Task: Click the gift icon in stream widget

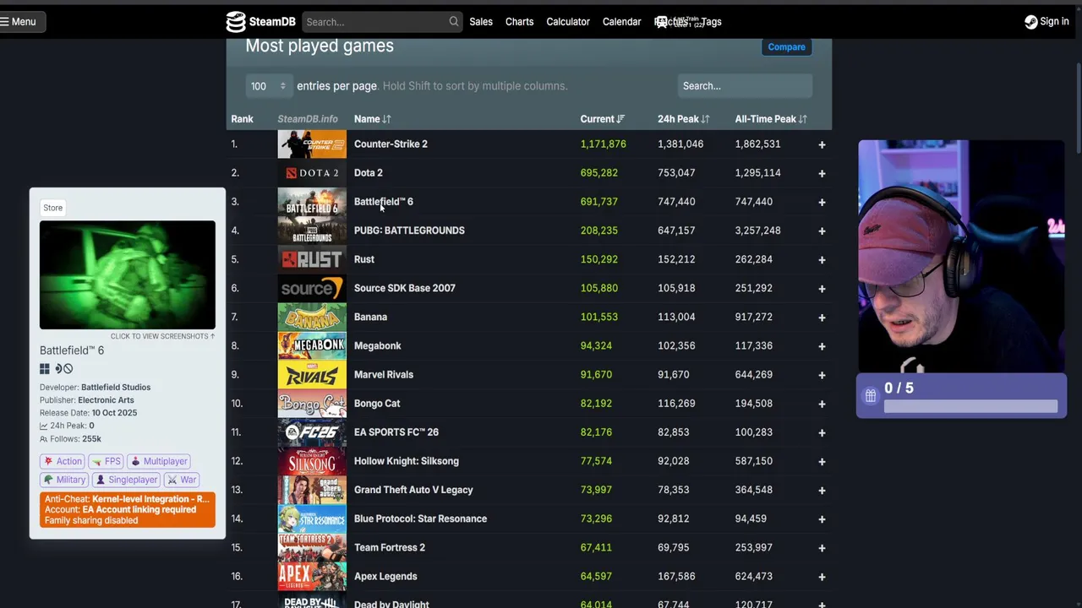Action: (870, 395)
